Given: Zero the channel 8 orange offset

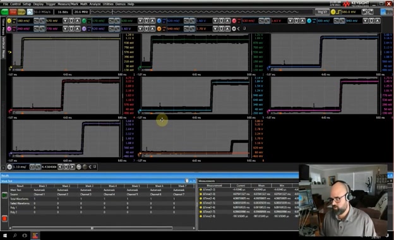Looking at the screenshot, I should point(222,29).
